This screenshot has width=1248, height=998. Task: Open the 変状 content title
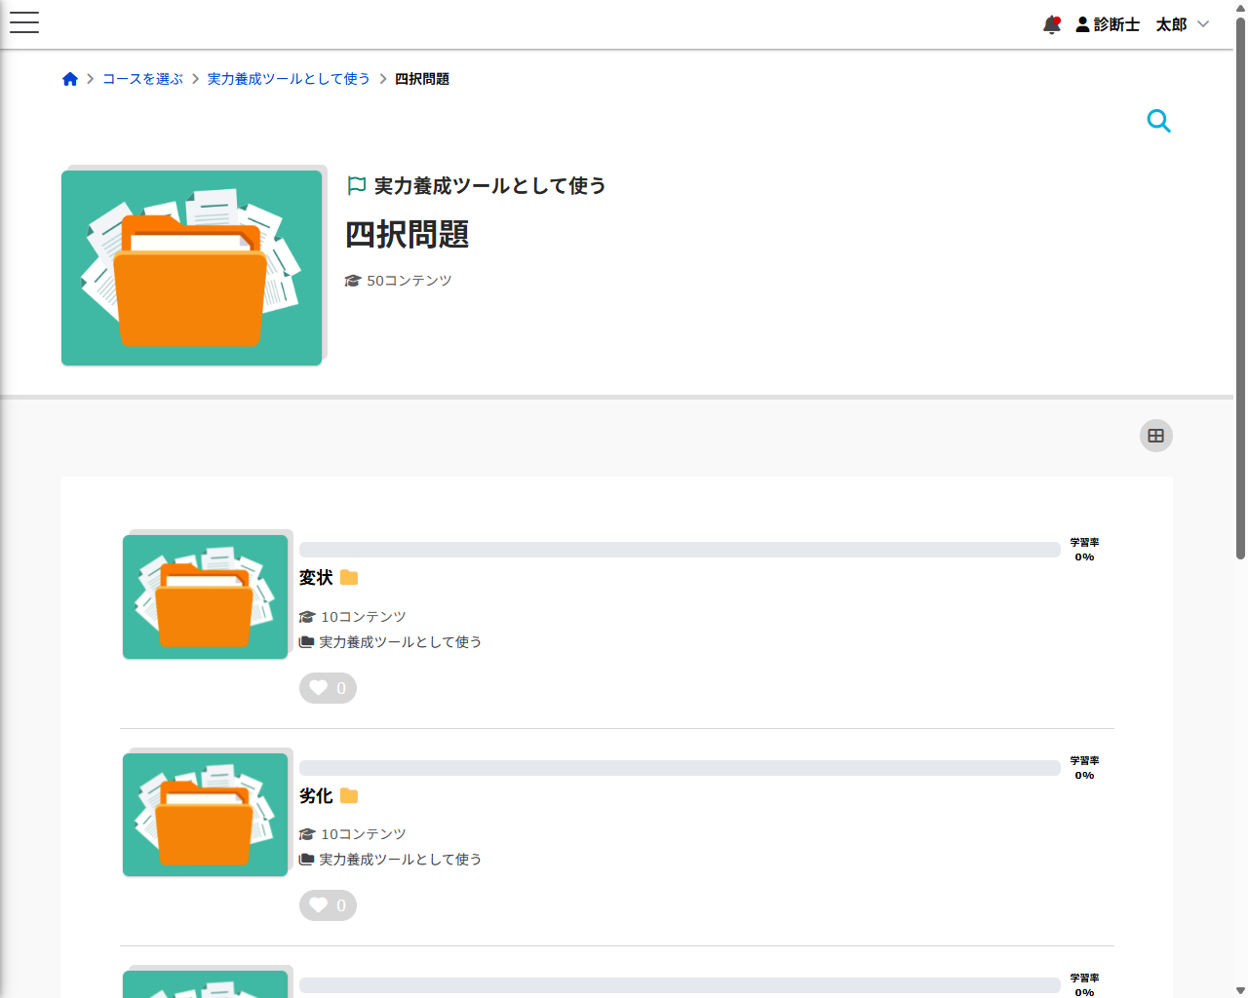(314, 577)
